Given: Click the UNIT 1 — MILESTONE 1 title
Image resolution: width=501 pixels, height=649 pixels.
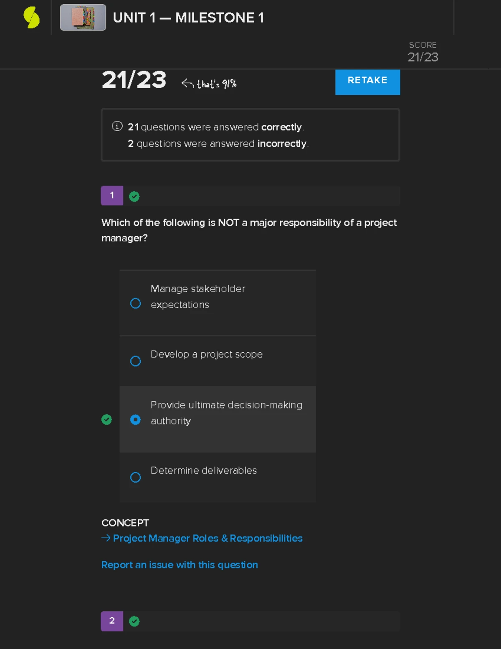Looking at the screenshot, I should [x=189, y=18].
